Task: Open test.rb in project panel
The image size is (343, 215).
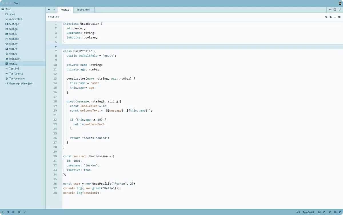Action: [23, 49]
